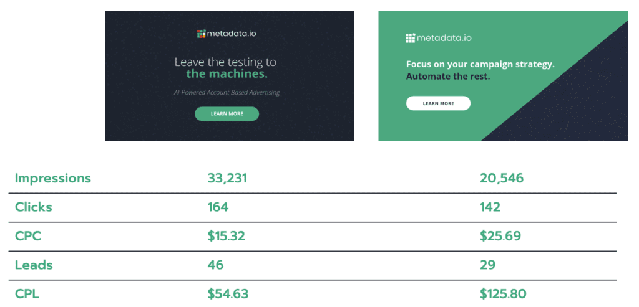The width and height of the screenshot is (639, 307).
Task: Click the 'Automate the rest.' text
Action: point(448,77)
